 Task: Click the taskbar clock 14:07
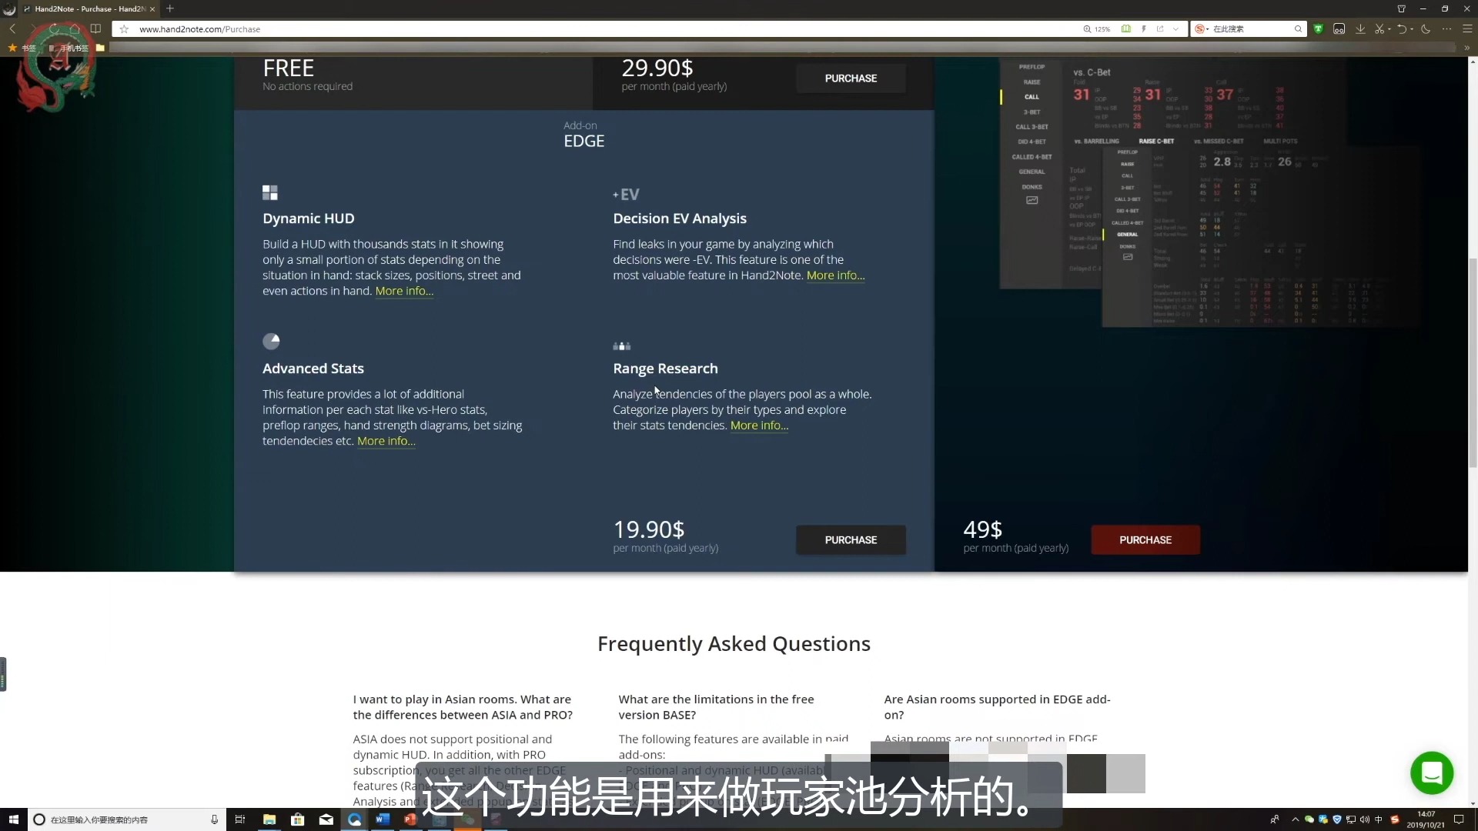(1426, 819)
